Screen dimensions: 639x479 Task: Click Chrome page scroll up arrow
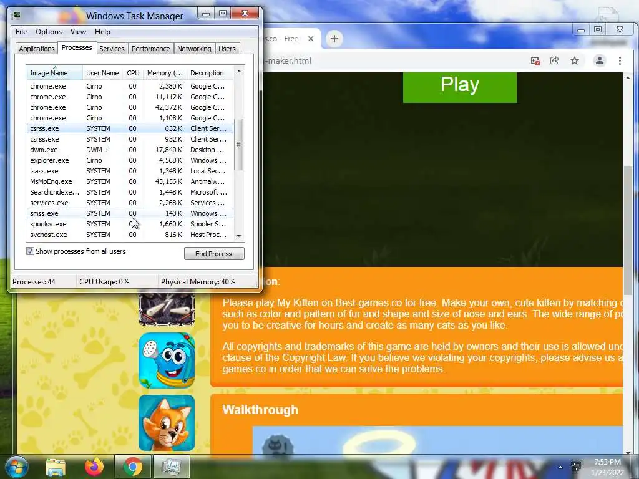point(628,78)
